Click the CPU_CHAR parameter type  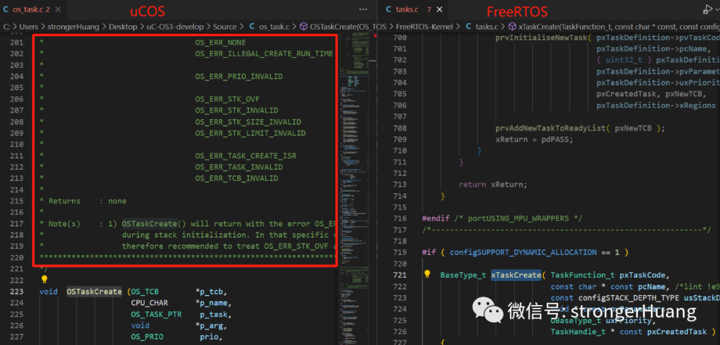(149, 303)
